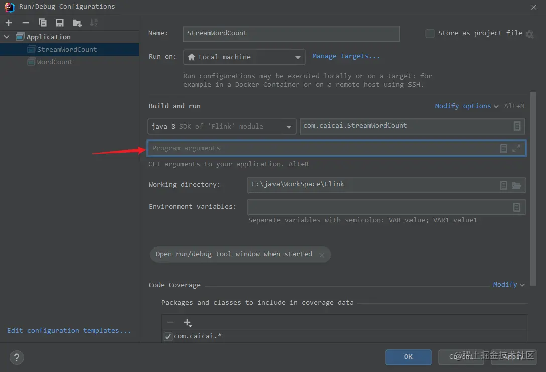Image resolution: width=546 pixels, height=372 pixels.
Task: Close the Run/Debug Configurations dialog
Action: point(534,7)
